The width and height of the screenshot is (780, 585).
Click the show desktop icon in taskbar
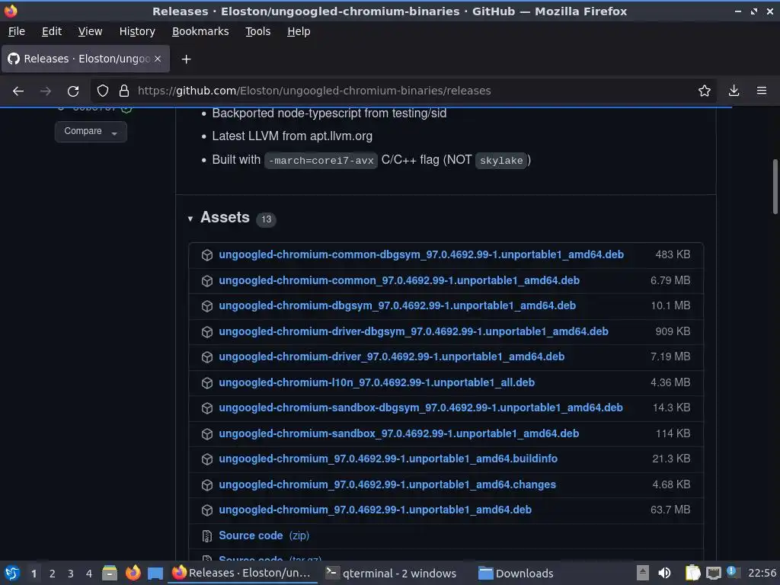pyautogui.click(x=155, y=574)
